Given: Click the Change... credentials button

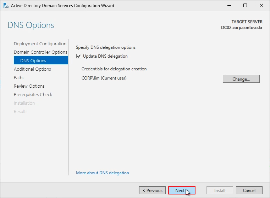Looking at the screenshot, I should click(x=241, y=79).
